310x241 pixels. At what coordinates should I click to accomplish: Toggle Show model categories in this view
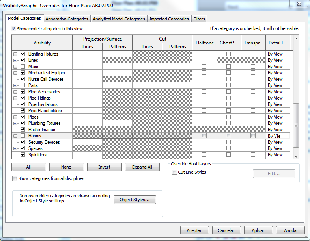14,29
